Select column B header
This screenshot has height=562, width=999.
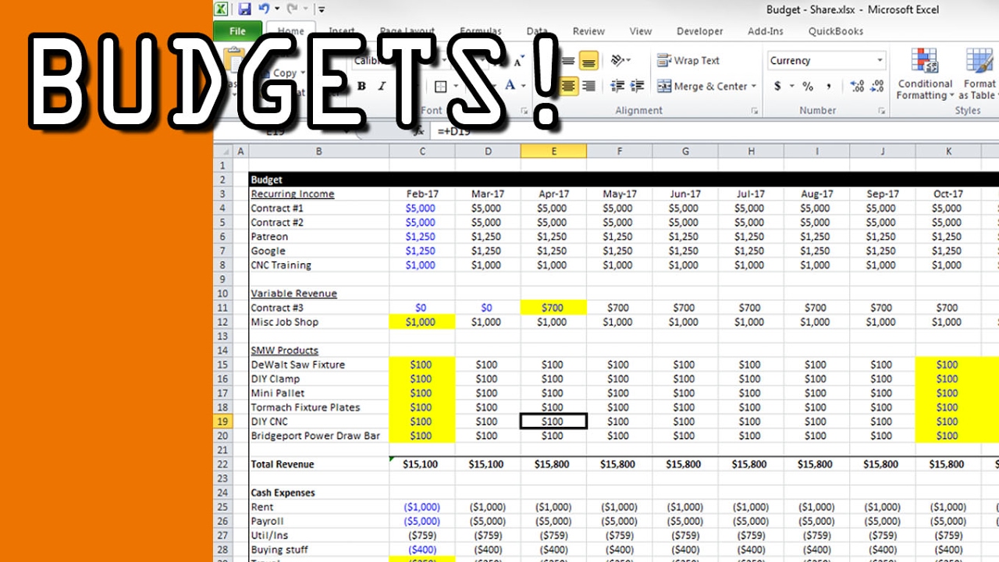point(318,151)
